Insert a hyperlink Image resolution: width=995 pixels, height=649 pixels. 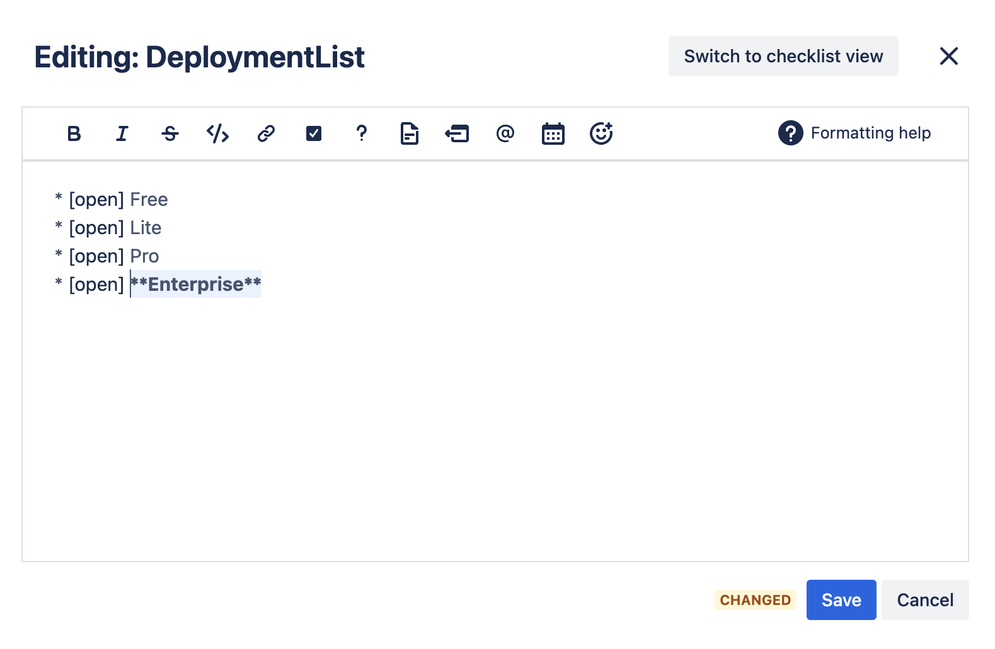coord(266,133)
